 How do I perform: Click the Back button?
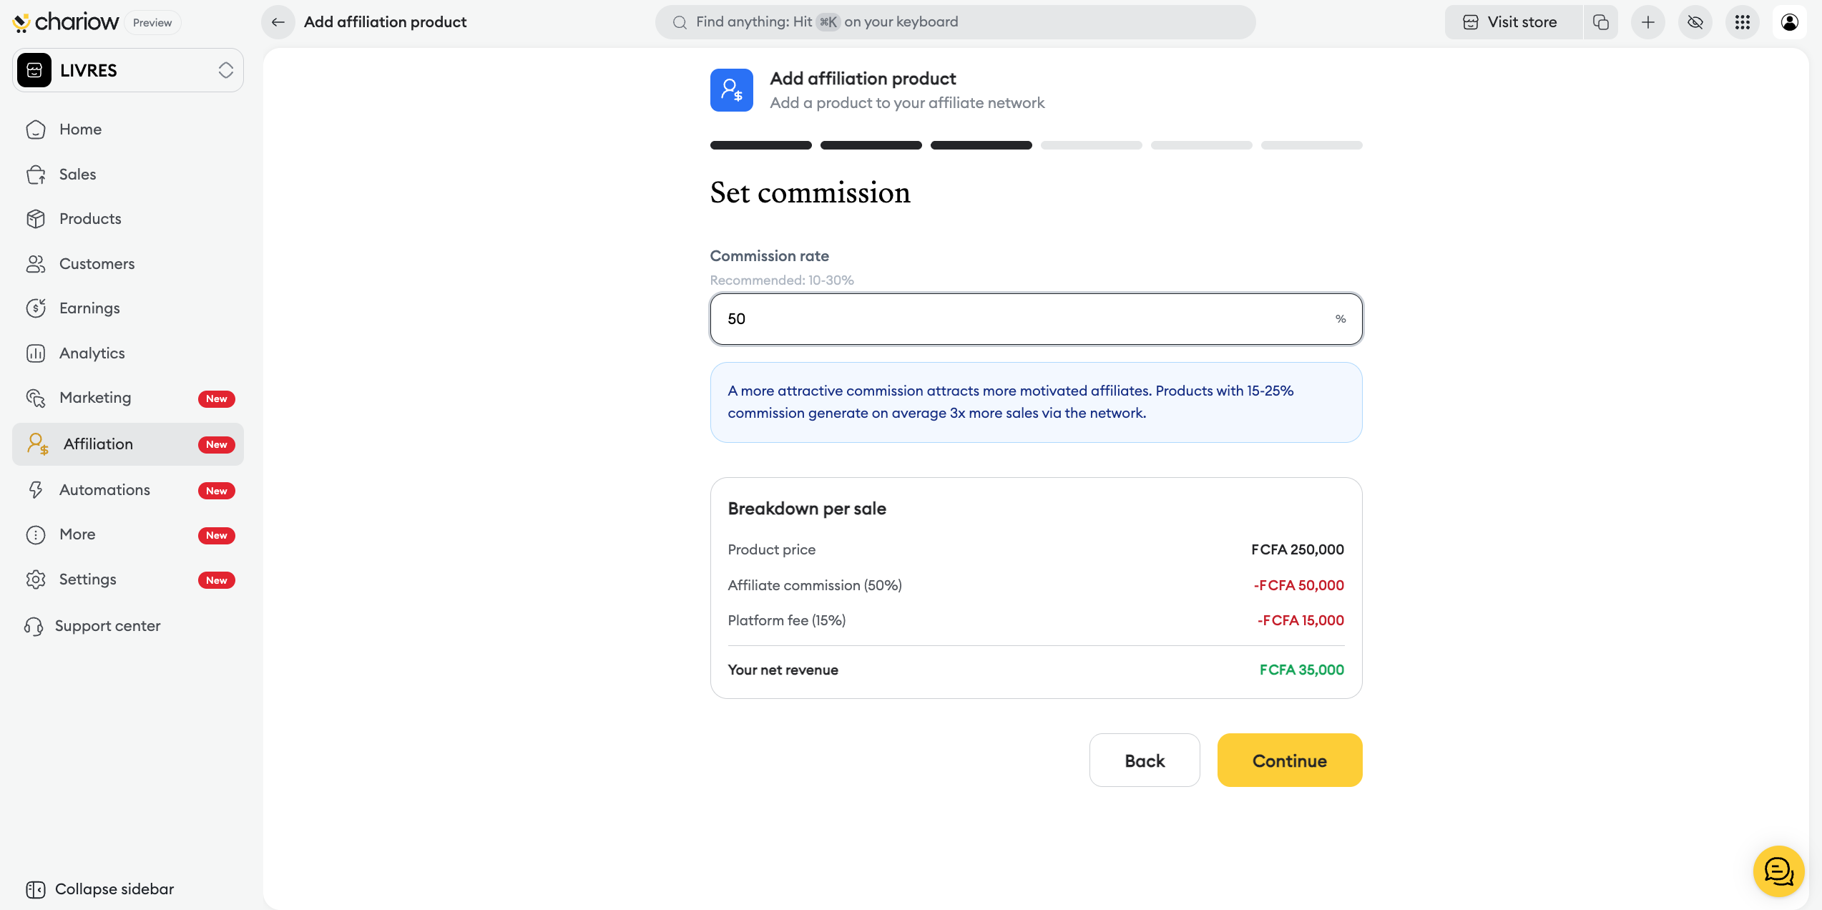pos(1145,760)
